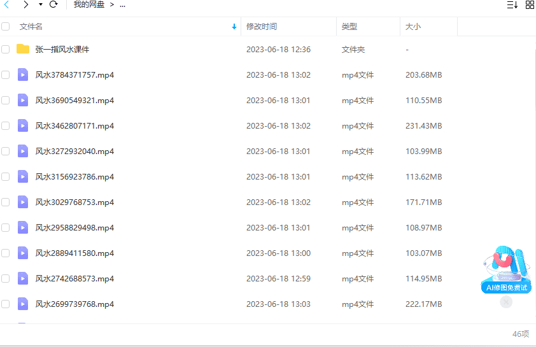Check the box for 风水3690549321.mp4

[x=6, y=100]
